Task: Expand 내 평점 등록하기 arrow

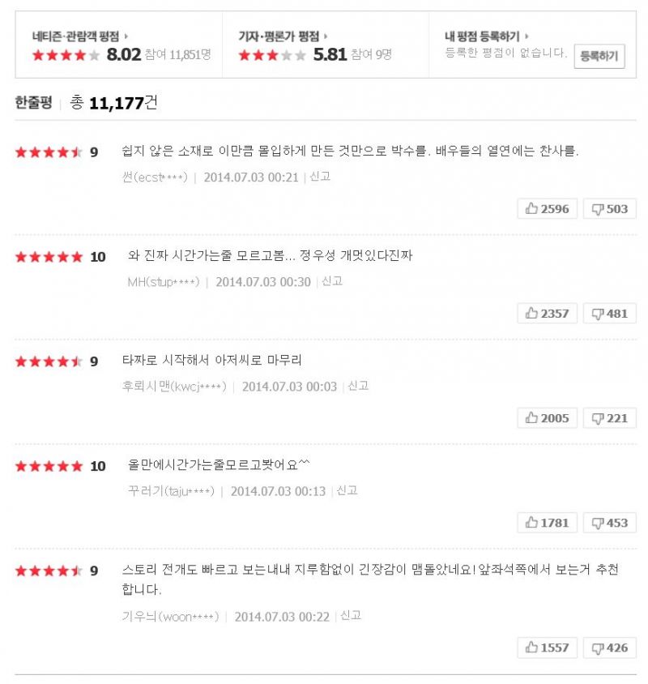Action: point(526,36)
